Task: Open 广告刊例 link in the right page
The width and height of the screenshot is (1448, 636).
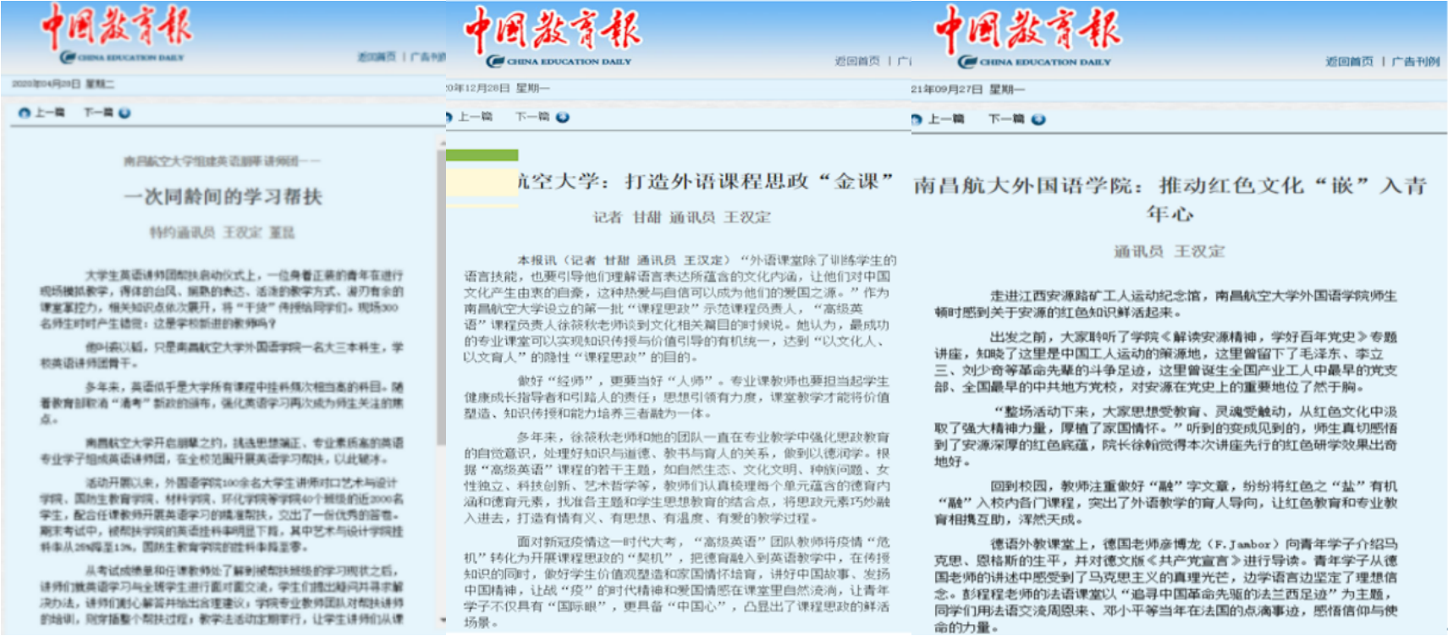Action: click(x=1415, y=62)
